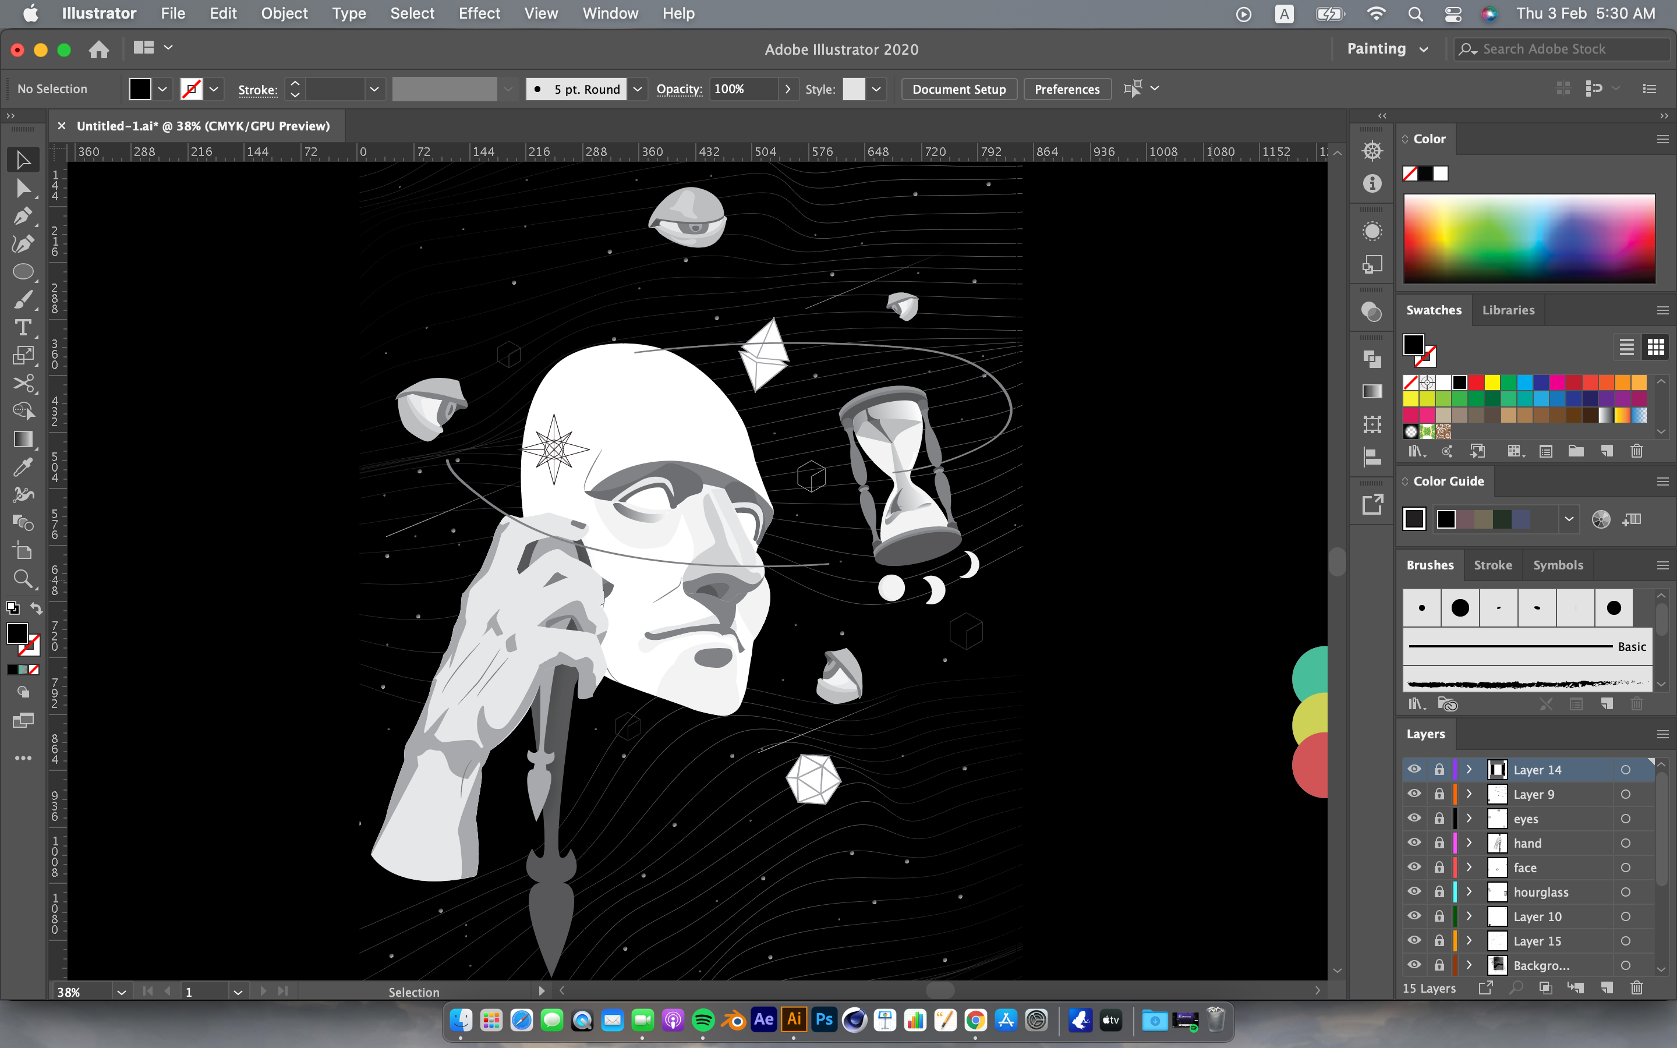Open the Effect menu
The width and height of the screenshot is (1677, 1048).
(479, 13)
